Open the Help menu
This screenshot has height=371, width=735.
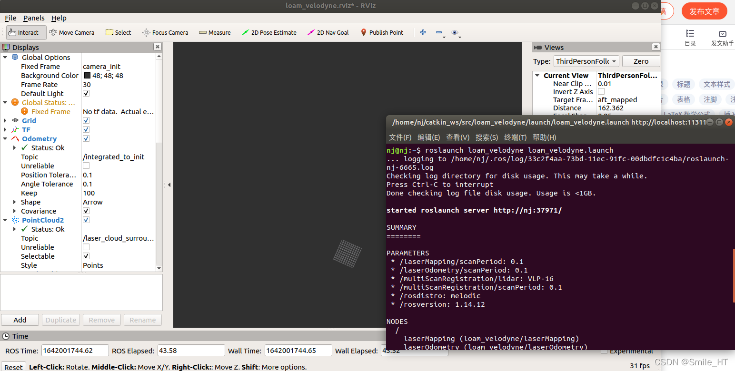click(59, 18)
